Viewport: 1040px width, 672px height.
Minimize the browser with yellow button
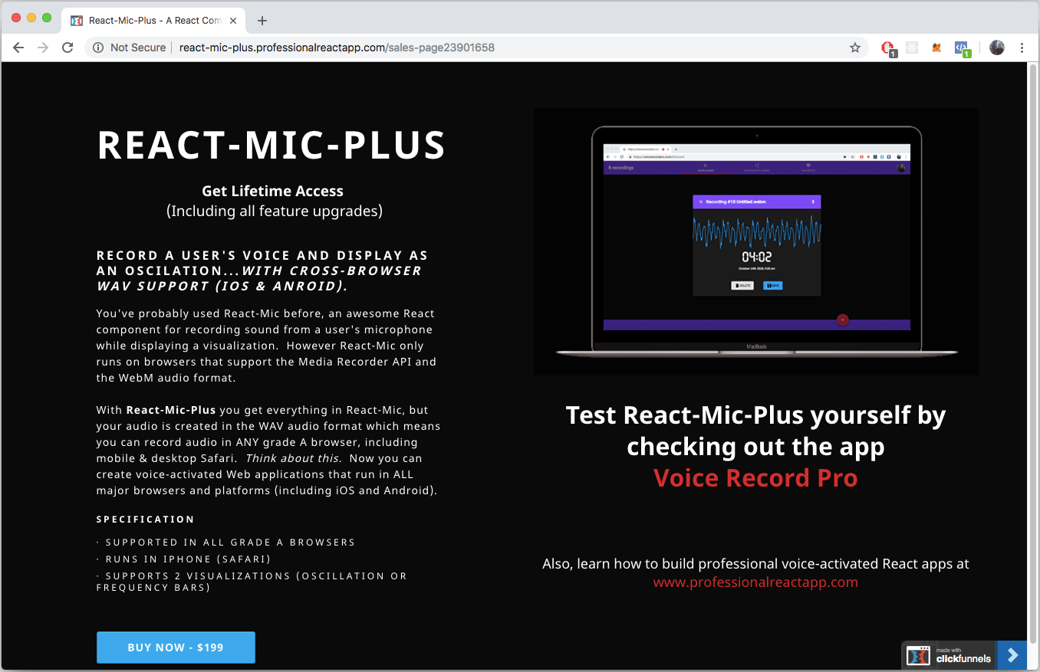31,18
